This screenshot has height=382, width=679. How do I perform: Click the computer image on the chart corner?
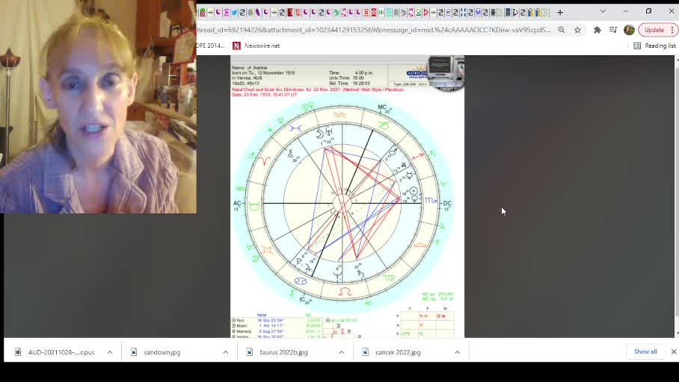tap(446, 72)
